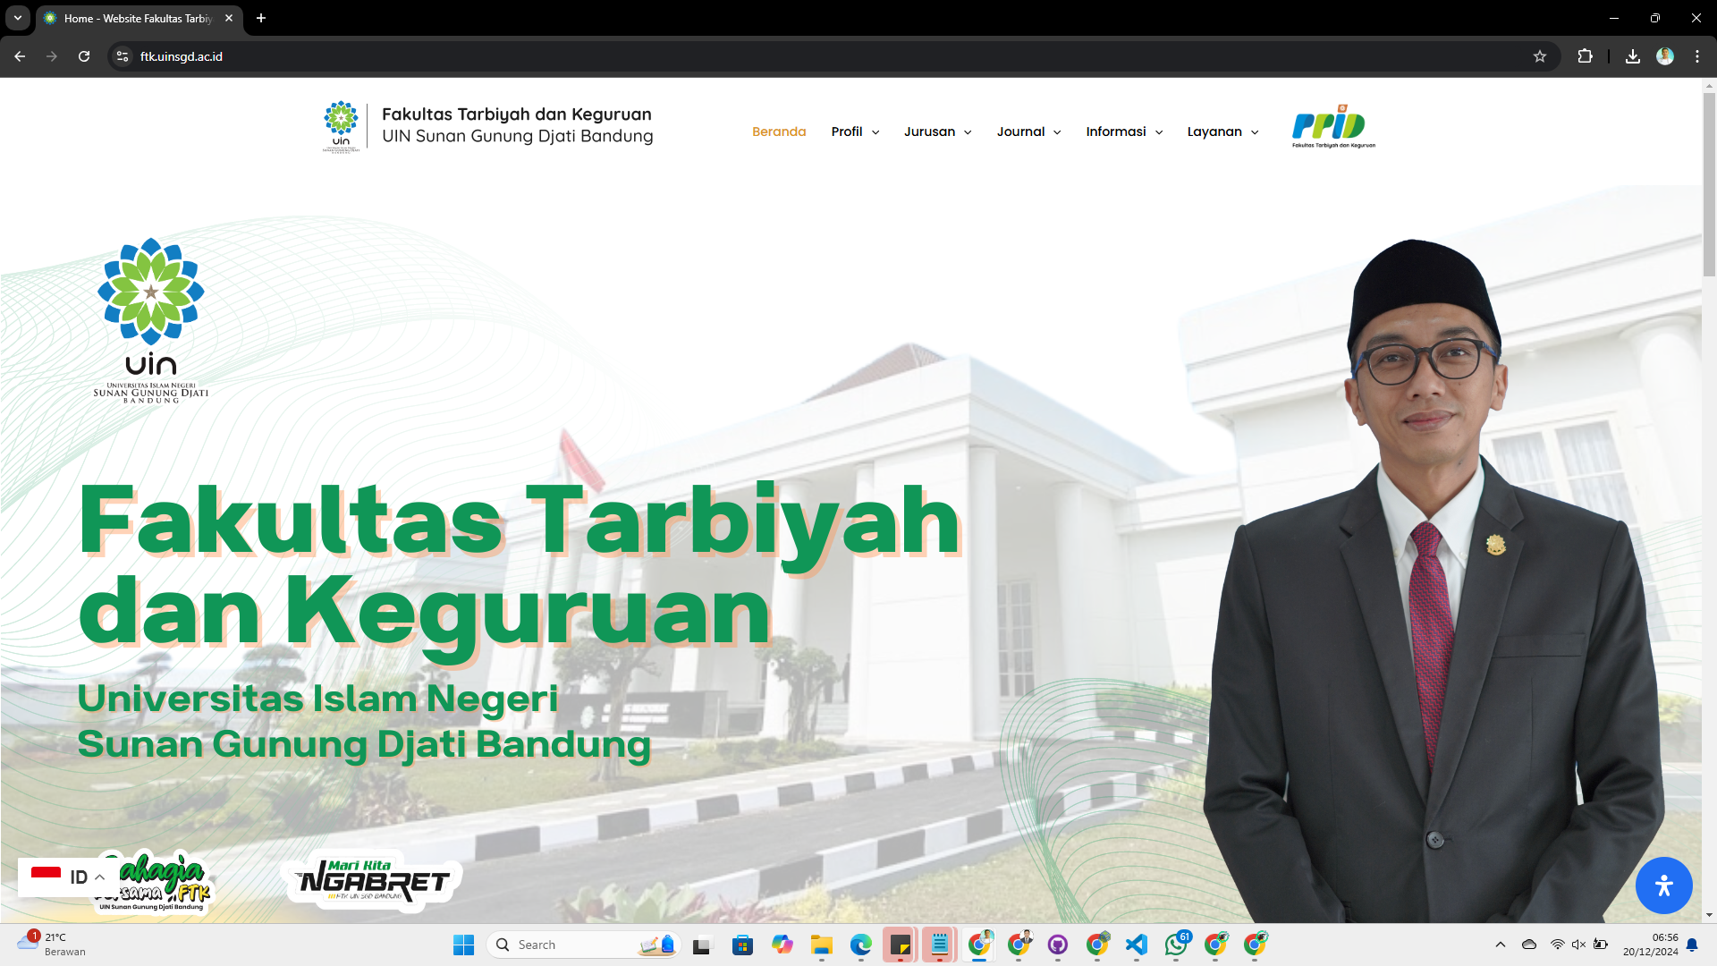1717x966 pixels.
Task: Close the Home - Website Fakultas tab
Action: [229, 18]
